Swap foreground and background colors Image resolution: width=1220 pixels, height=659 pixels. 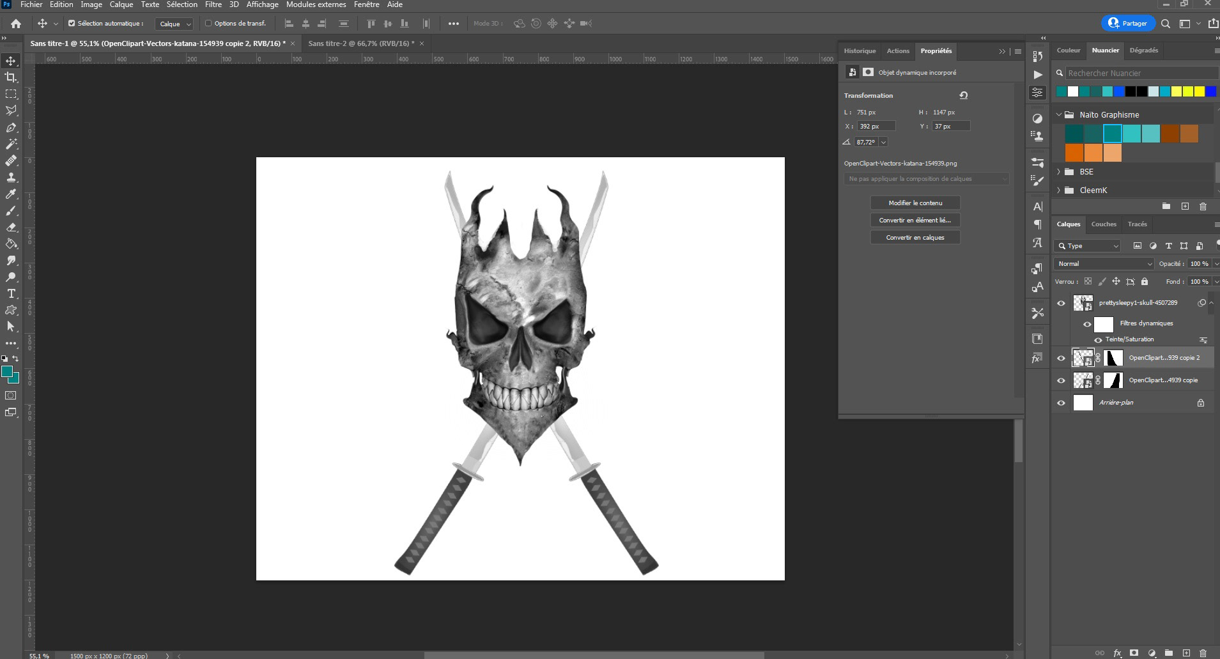[x=15, y=359]
